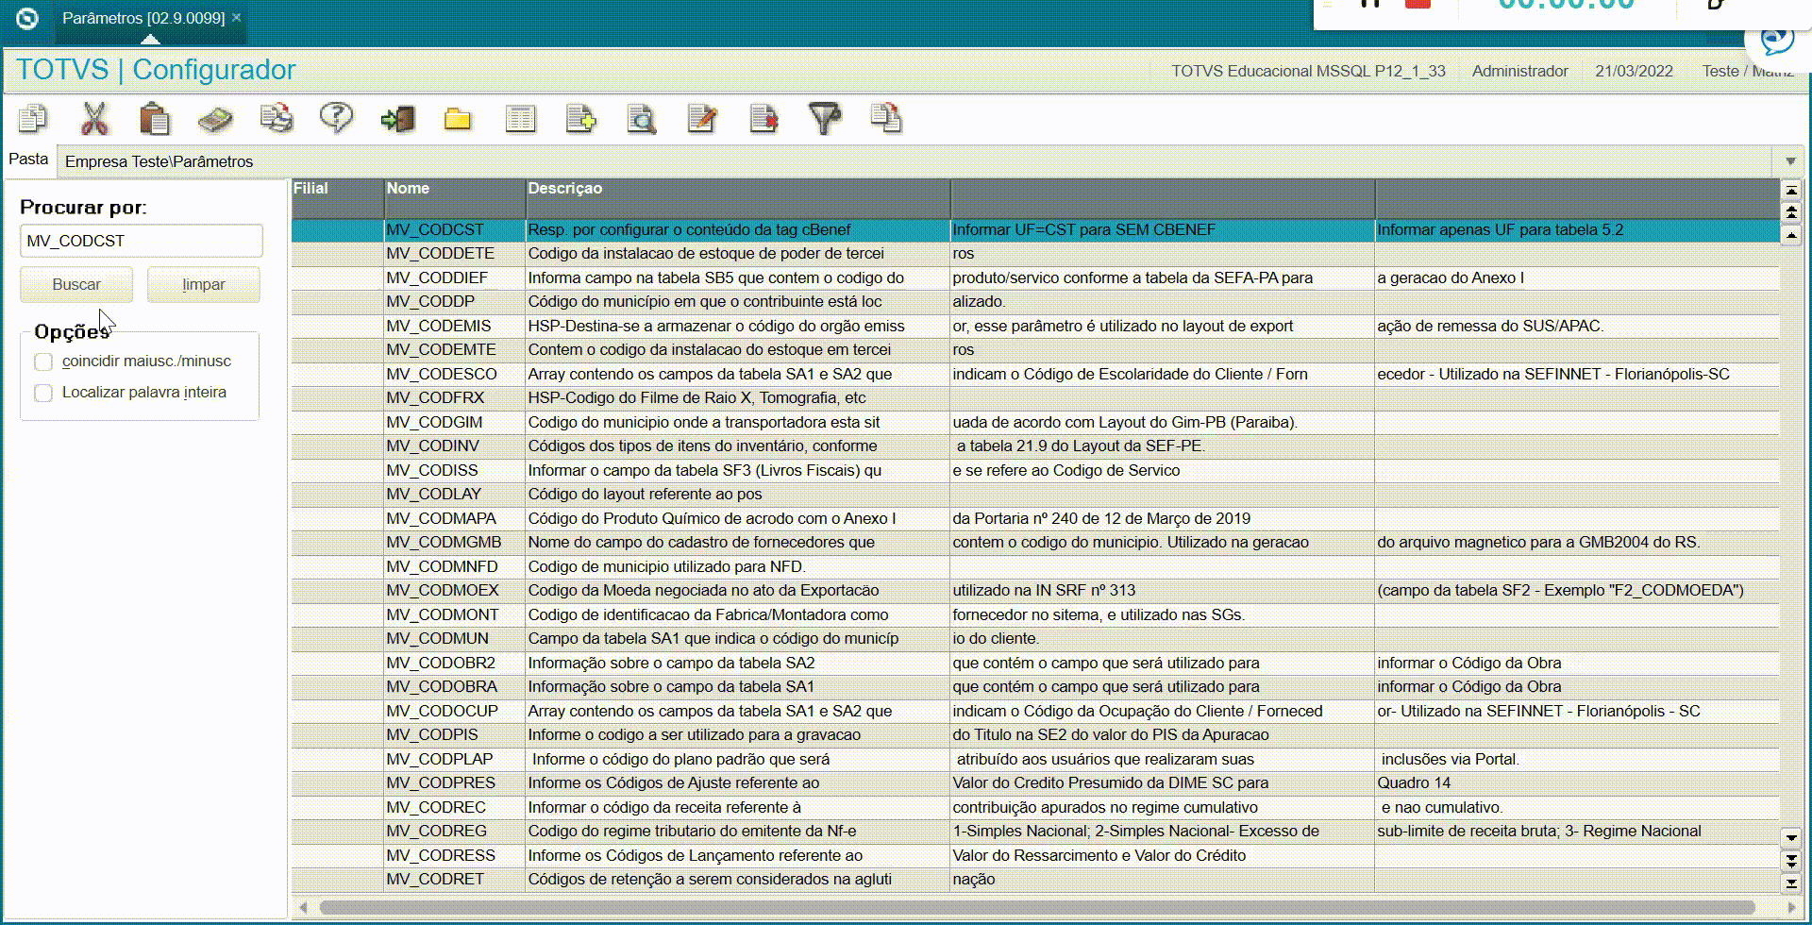Select the MV_CODRET parameter
The image size is (1812, 925).
1035,880
